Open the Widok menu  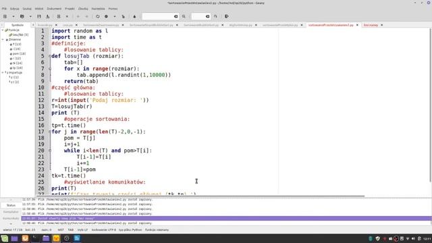[39, 9]
